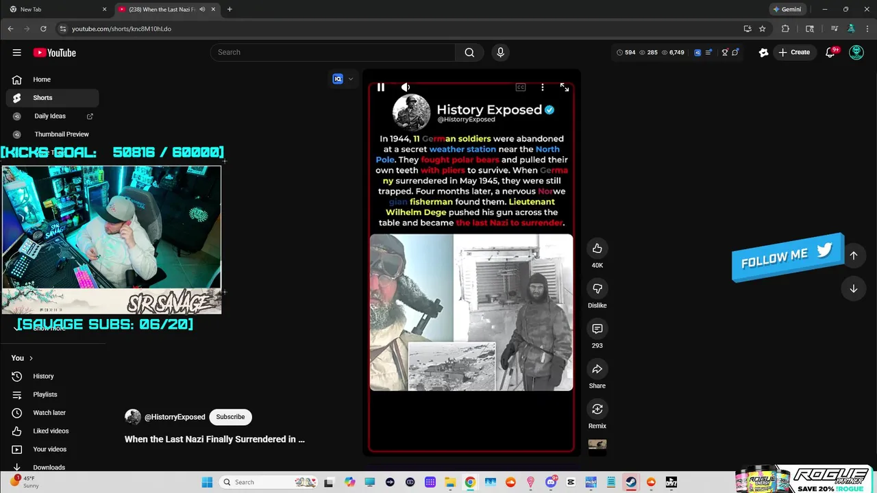Expand the You section chevron
Image resolution: width=877 pixels, height=493 pixels.
31,358
